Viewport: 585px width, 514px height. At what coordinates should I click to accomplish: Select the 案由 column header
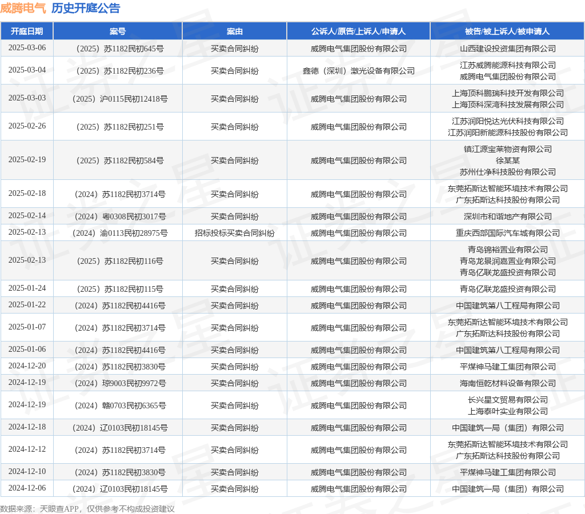235,31
